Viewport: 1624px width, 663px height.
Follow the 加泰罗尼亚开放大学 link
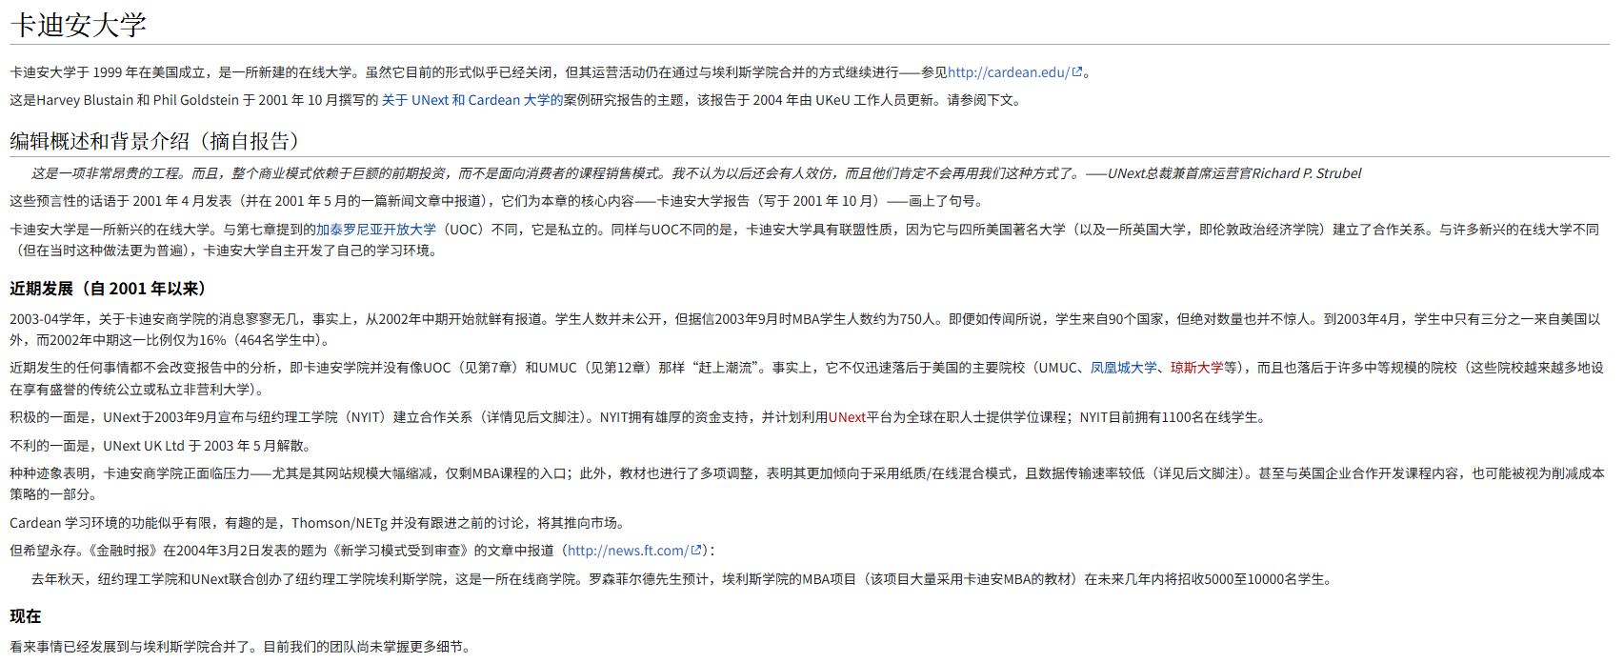click(376, 230)
